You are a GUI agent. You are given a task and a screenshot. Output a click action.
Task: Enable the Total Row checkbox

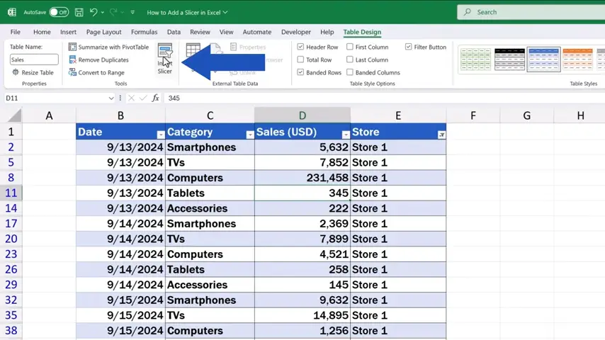click(301, 60)
